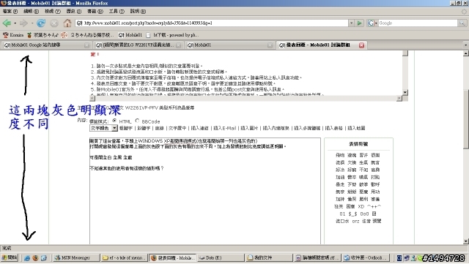Open the Home page icon
469x264 pixels.
[67, 23]
